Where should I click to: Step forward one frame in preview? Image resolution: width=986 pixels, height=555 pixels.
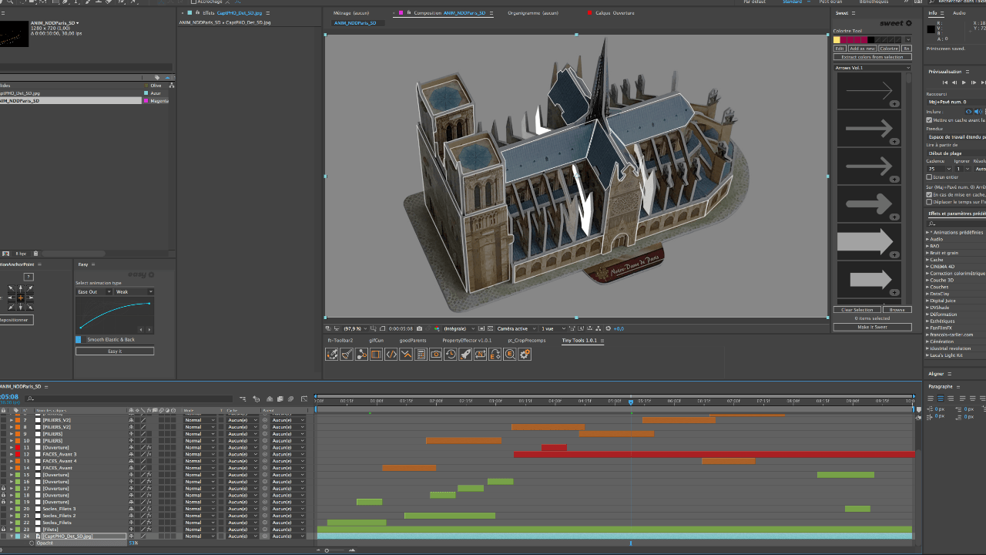tap(974, 82)
